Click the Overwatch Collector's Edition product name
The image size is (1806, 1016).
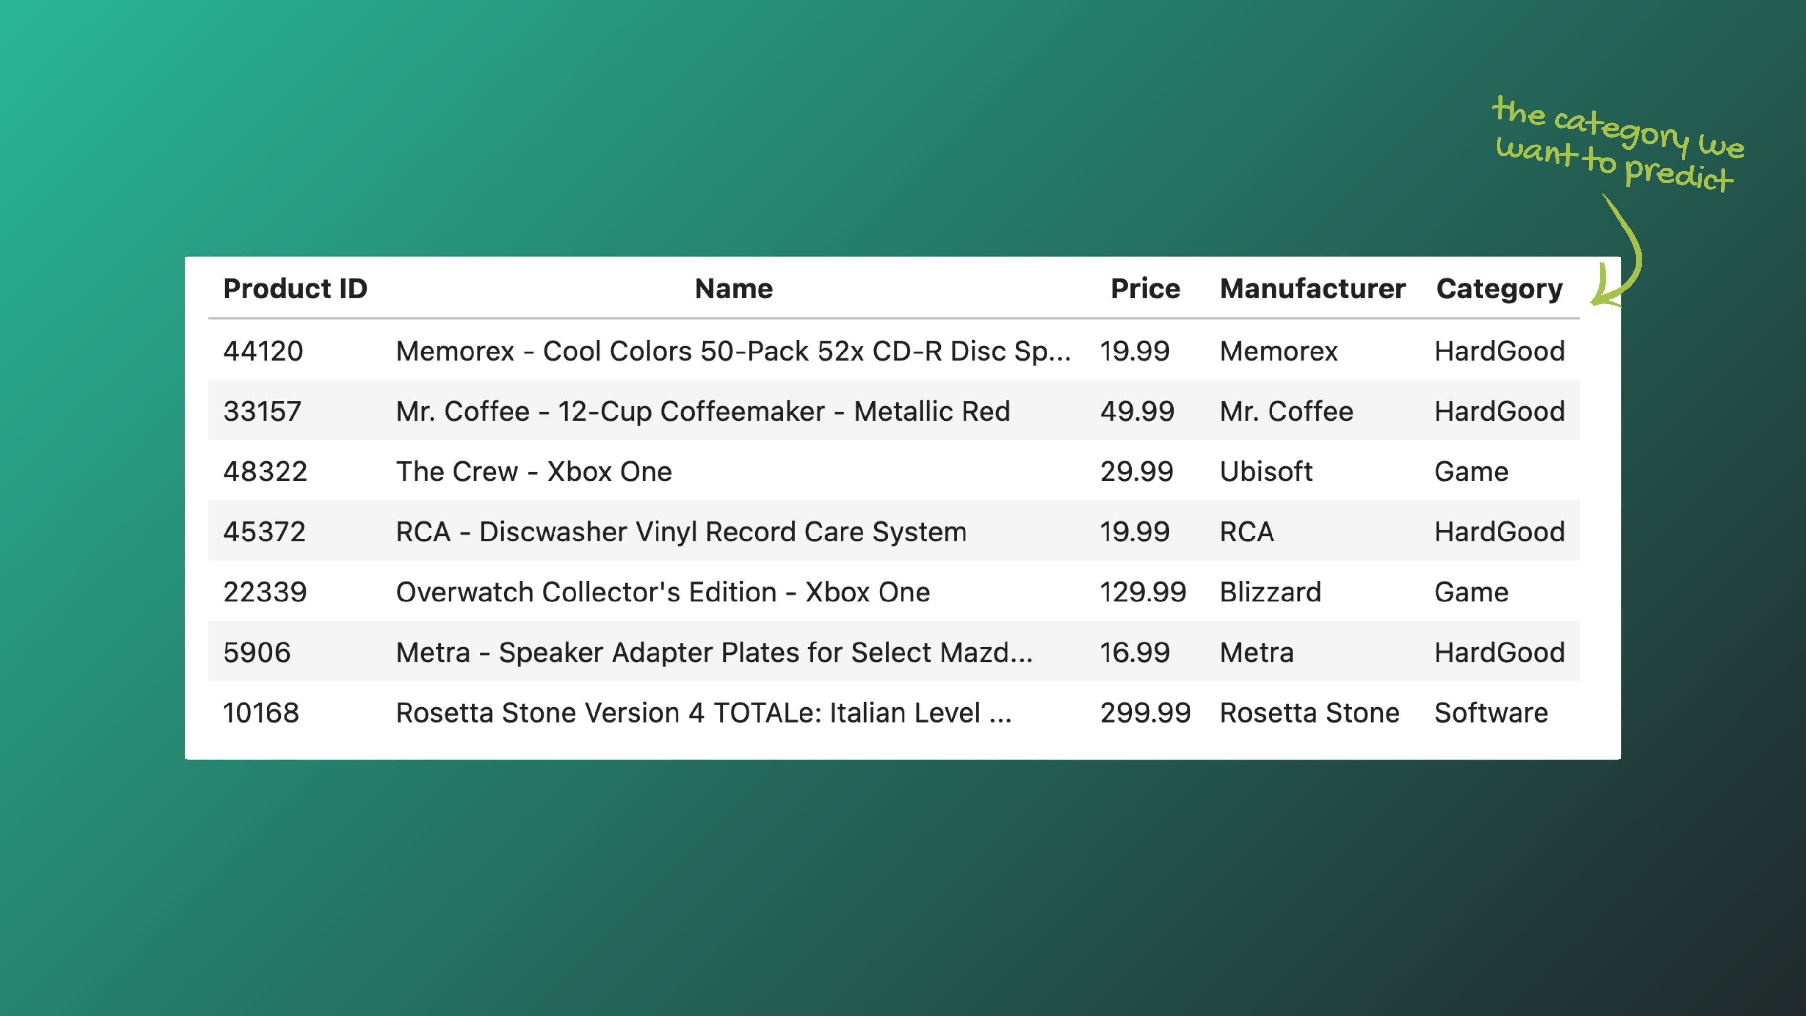coord(662,592)
